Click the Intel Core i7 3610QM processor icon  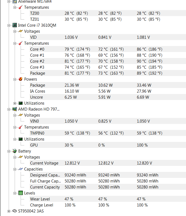14,25
